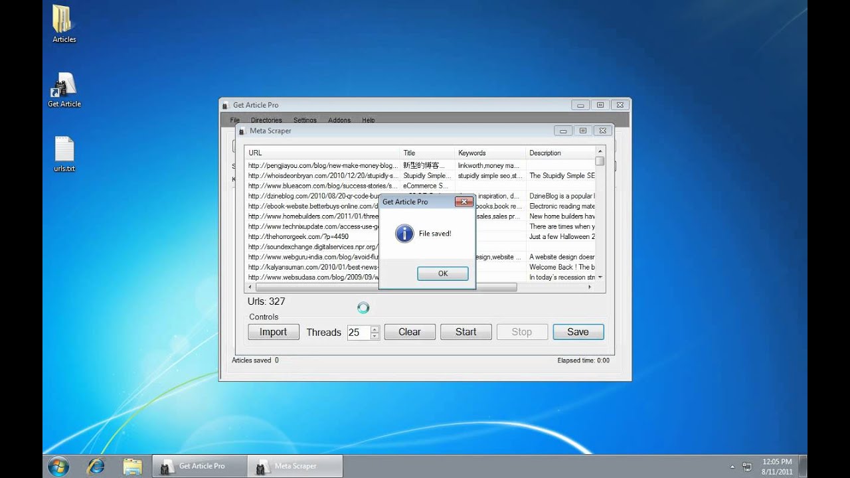This screenshot has height=478, width=850.
Task: Click the Import button
Action: 274,332
